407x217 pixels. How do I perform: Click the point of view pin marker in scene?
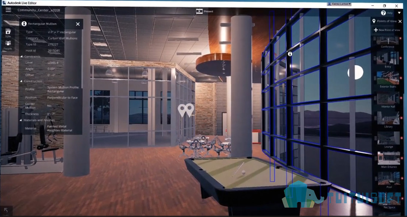coord(186,110)
